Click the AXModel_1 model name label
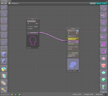This screenshot has width=108, height=96. pos(15,3)
